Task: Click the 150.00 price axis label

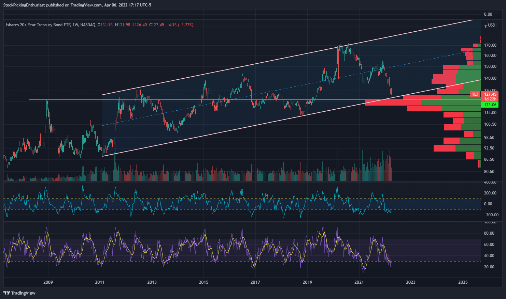Action: point(490,66)
